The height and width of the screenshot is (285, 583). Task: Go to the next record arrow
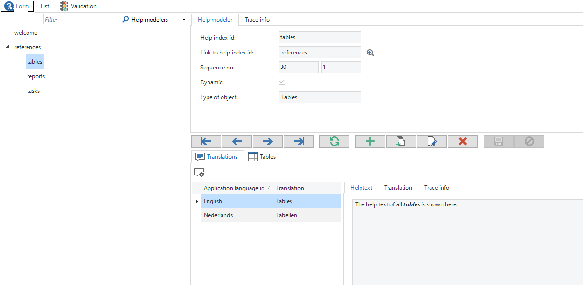pyautogui.click(x=268, y=141)
